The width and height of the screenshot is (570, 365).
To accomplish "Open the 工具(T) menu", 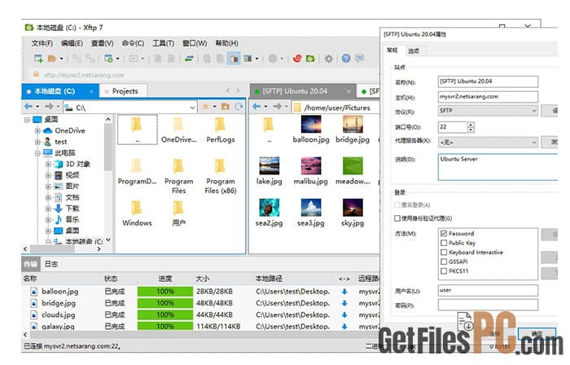I will (163, 43).
